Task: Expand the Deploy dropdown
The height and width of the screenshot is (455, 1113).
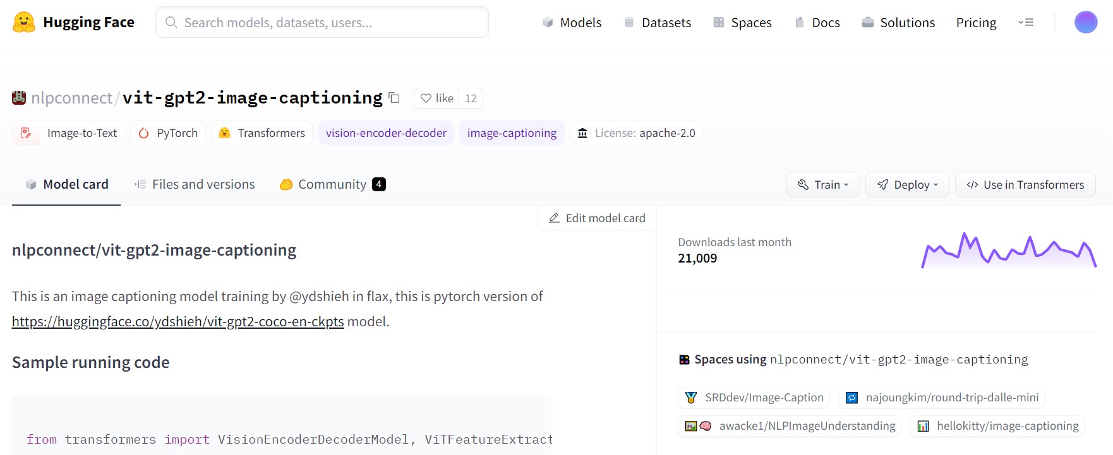Action: (907, 185)
